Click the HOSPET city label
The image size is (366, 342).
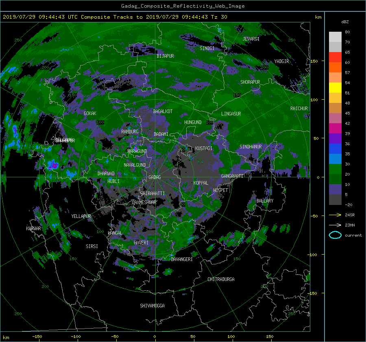220,190
